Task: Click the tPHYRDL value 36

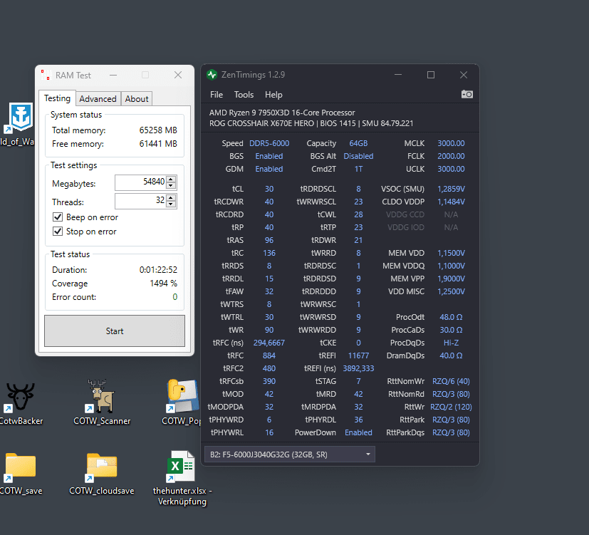Action: tap(359, 420)
